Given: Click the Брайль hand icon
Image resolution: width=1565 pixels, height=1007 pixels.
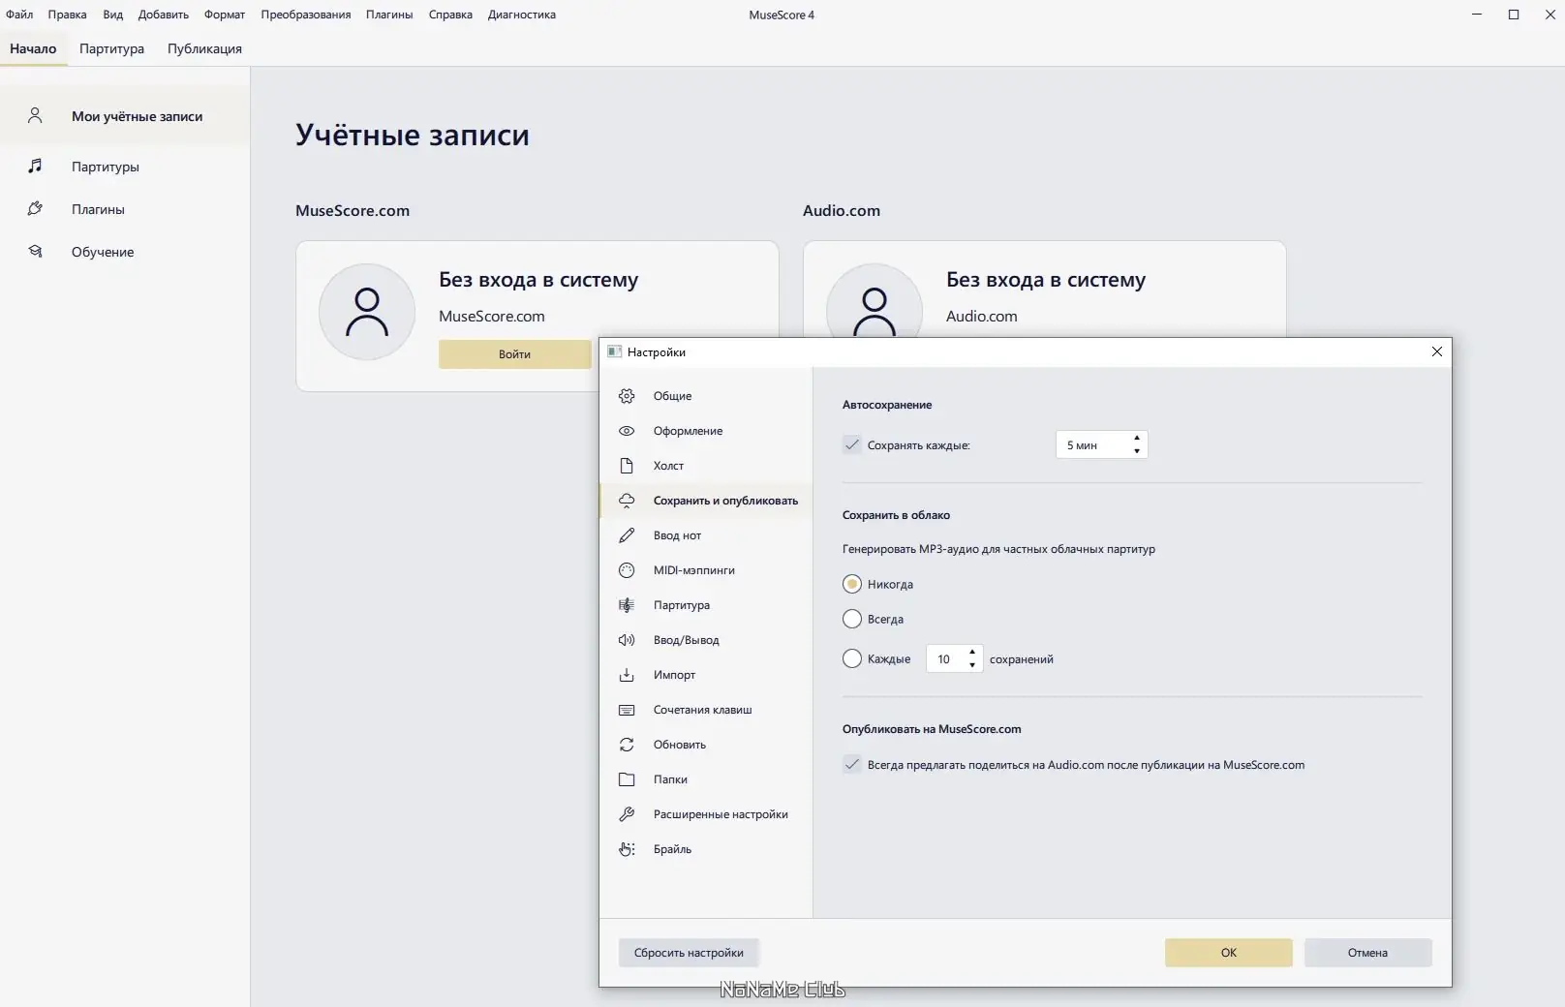Looking at the screenshot, I should pyautogui.click(x=627, y=849).
